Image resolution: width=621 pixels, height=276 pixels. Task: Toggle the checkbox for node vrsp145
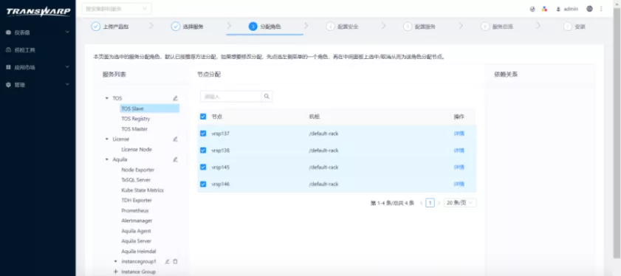point(203,167)
